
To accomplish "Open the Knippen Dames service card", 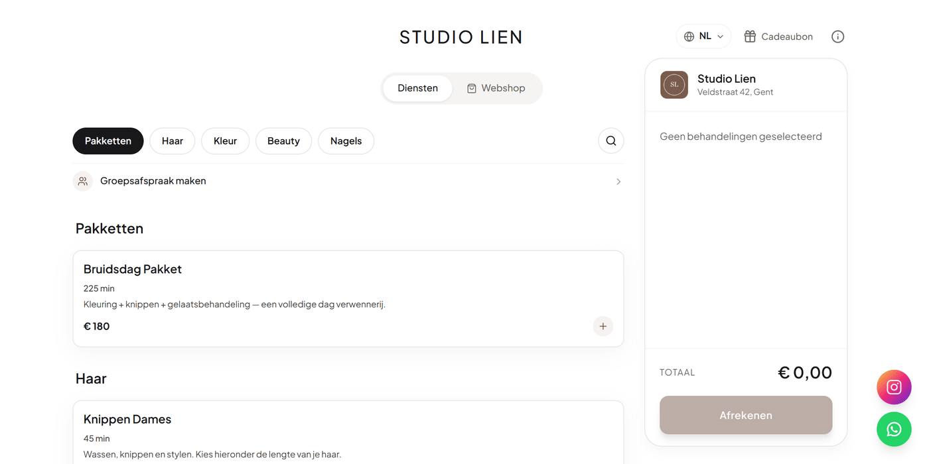I will [348, 432].
